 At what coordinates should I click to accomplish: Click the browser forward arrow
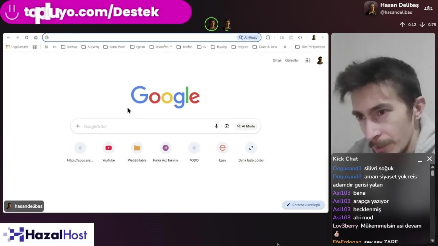click(x=17, y=38)
